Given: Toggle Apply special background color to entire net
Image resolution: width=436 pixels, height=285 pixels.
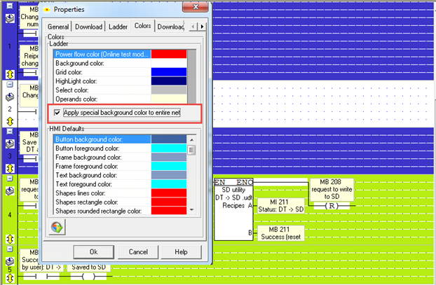Looking at the screenshot, I should 58,112.
